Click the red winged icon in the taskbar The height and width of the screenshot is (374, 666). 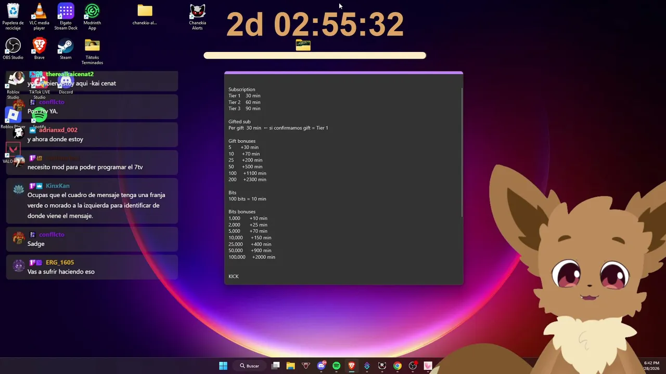(306, 366)
